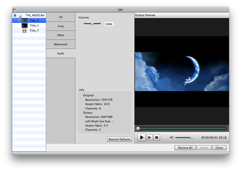Close the Edit dialog with Close button
The height and width of the screenshot is (172, 241).
coord(219,147)
